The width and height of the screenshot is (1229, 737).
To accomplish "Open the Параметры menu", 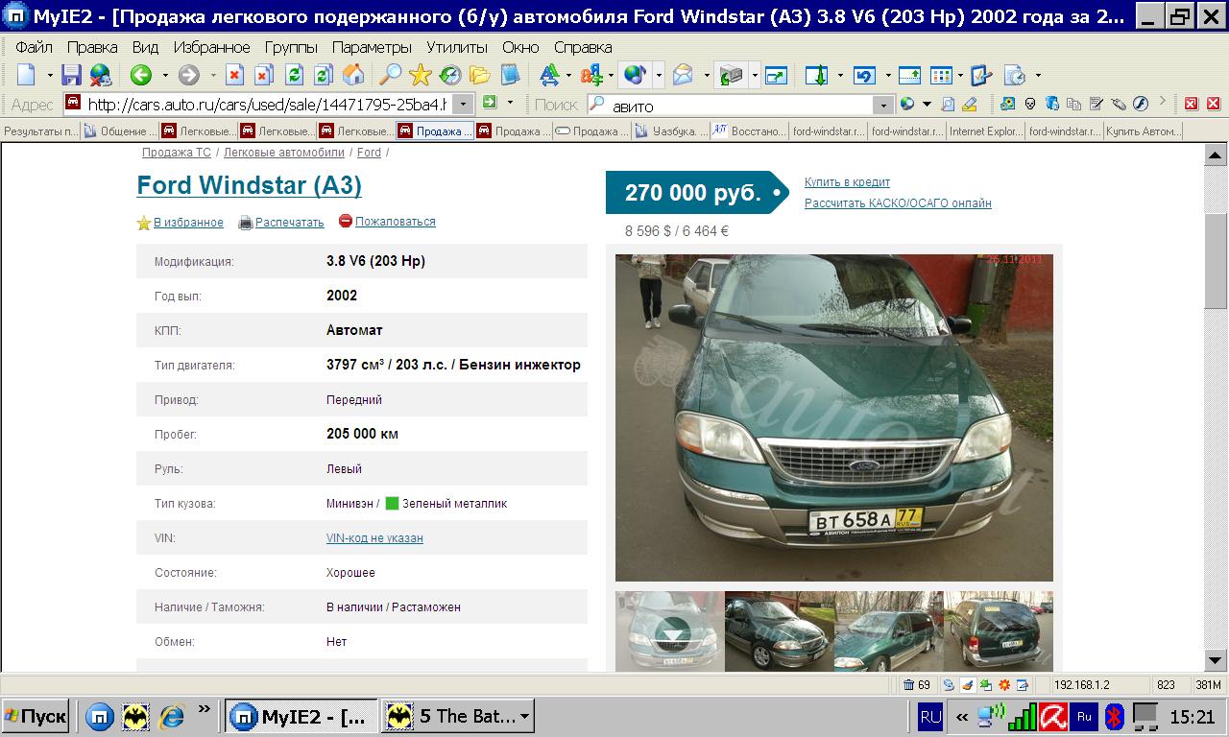I will (372, 47).
